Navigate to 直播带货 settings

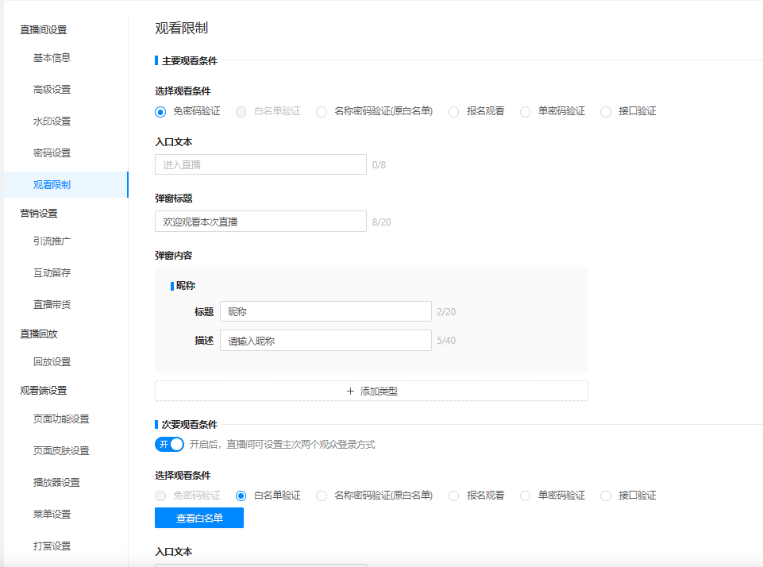pos(52,305)
